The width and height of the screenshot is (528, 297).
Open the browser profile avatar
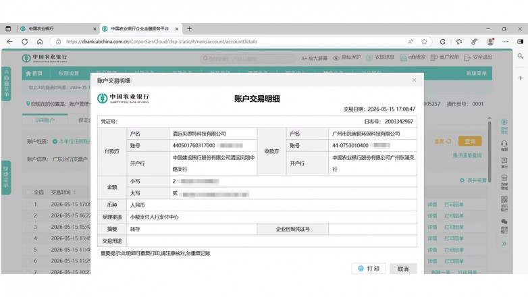[490, 41]
